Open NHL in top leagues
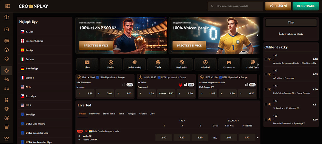 [45, 87]
